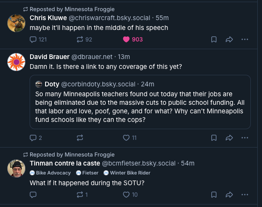Open Chris Kluwe's profile name link
This screenshot has height=207, width=262.
pos(47,18)
